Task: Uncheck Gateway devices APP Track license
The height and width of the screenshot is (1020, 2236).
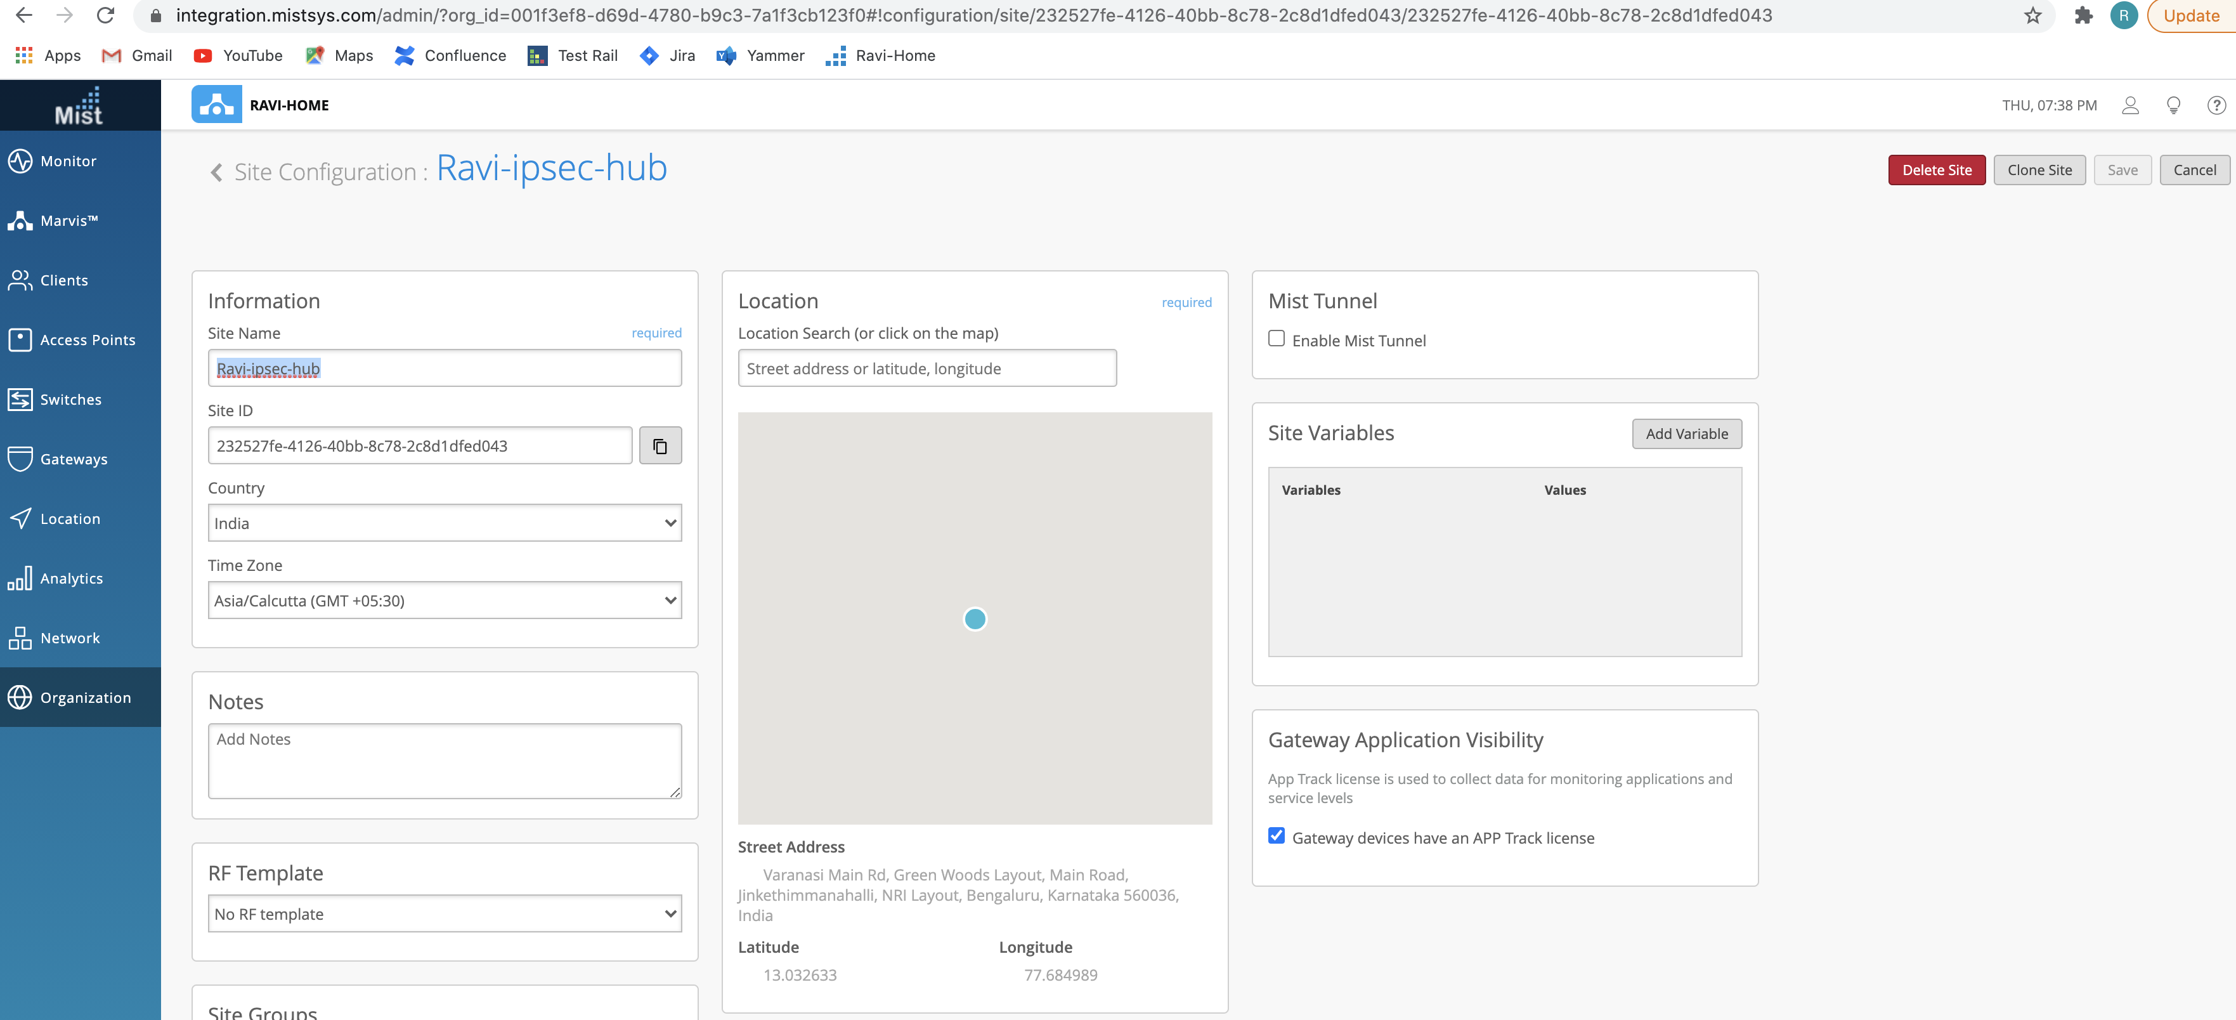Action: pyautogui.click(x=1276, y=836)
